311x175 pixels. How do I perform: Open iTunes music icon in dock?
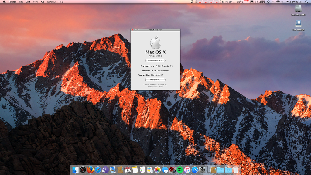tap(187, 170)
